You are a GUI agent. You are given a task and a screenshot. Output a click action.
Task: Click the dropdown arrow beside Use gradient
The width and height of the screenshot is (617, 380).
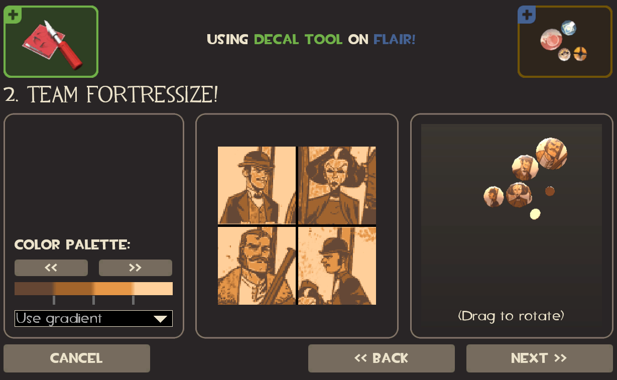[160, 319]
